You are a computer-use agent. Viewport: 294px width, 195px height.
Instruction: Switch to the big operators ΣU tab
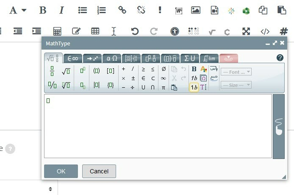[190, 58]
